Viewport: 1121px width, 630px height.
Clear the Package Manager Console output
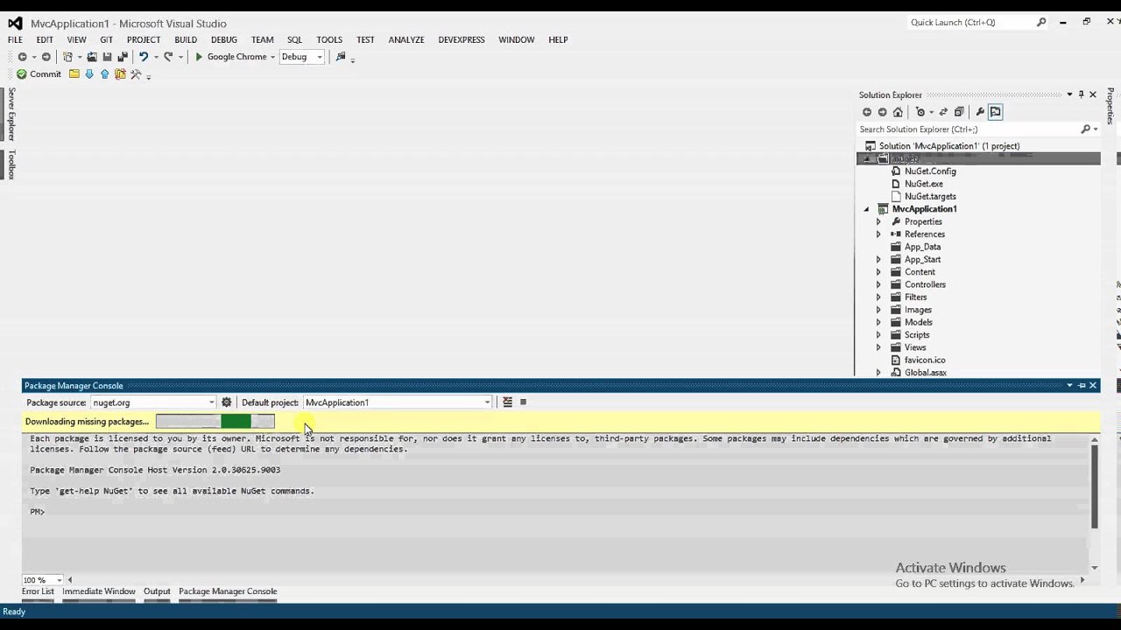coord(507,402)
